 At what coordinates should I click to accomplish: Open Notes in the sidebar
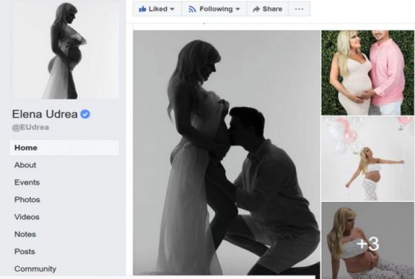click(x=25, y=234)
